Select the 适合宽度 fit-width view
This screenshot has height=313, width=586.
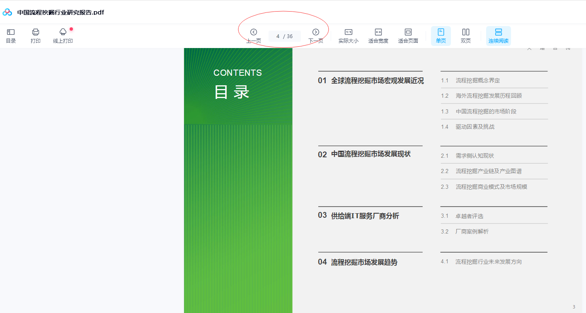[378, 35]
